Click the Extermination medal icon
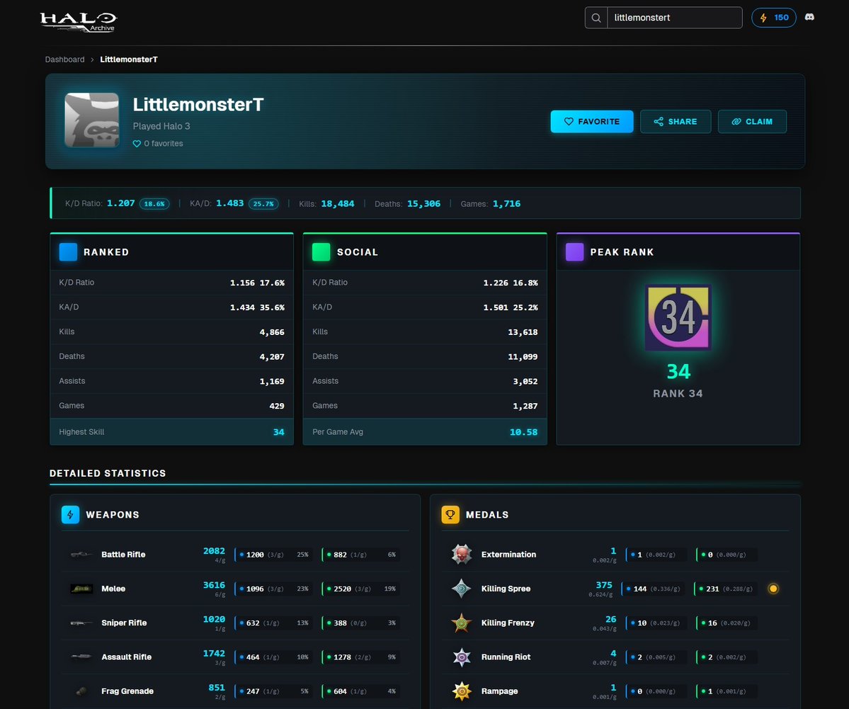 coord(461,555)
